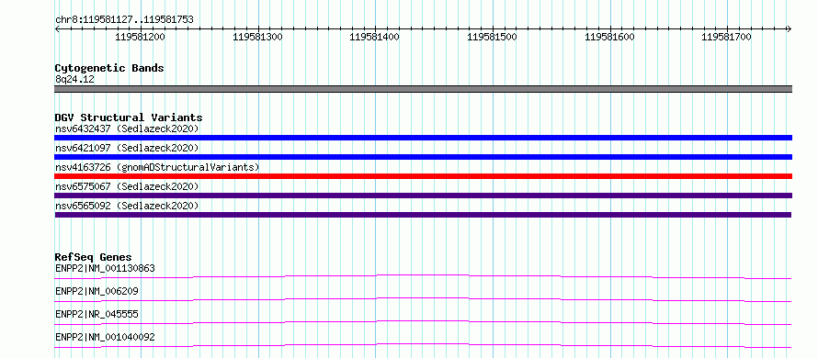Click the RefSeq Genes track title

pos(94,257)
